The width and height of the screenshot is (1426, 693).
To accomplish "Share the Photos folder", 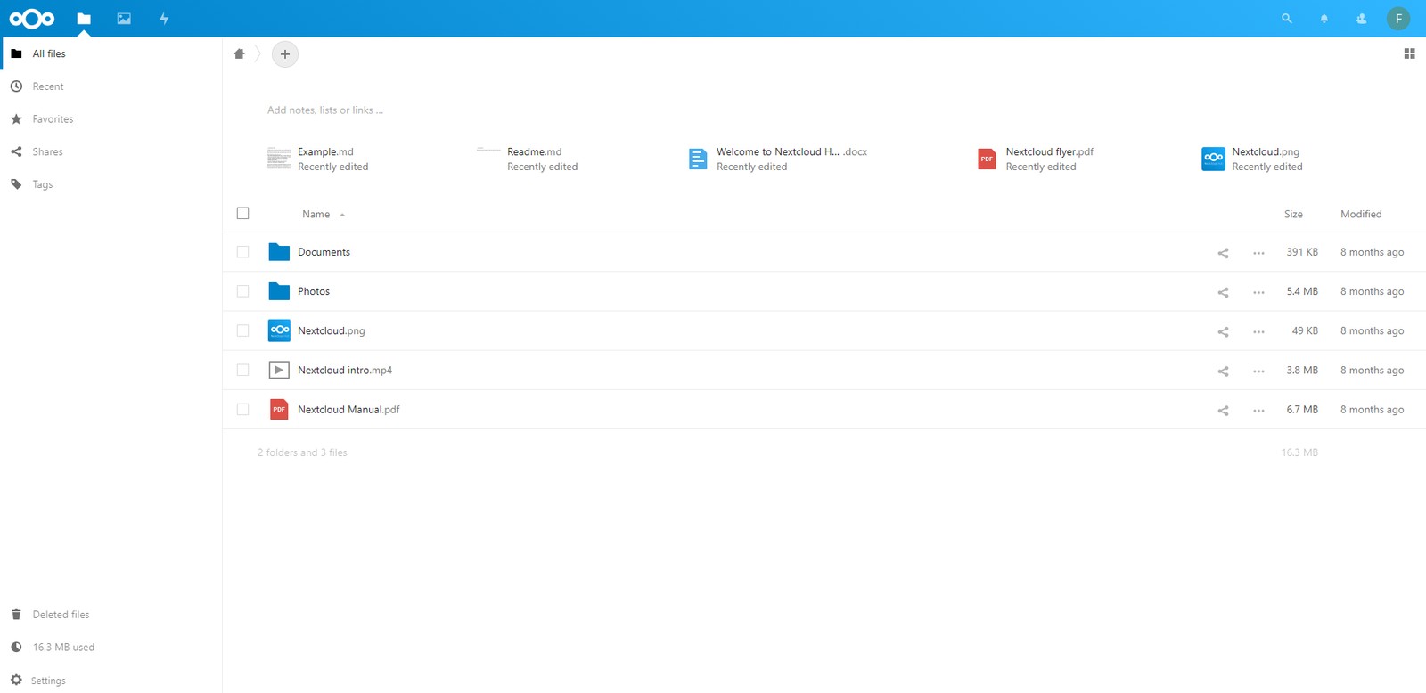I will tap(1223, 292).
